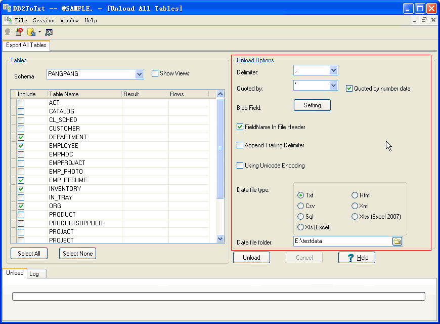Open the Quoted by dropdown
Screen dimensions: 440x324
(x=333, y=85)
